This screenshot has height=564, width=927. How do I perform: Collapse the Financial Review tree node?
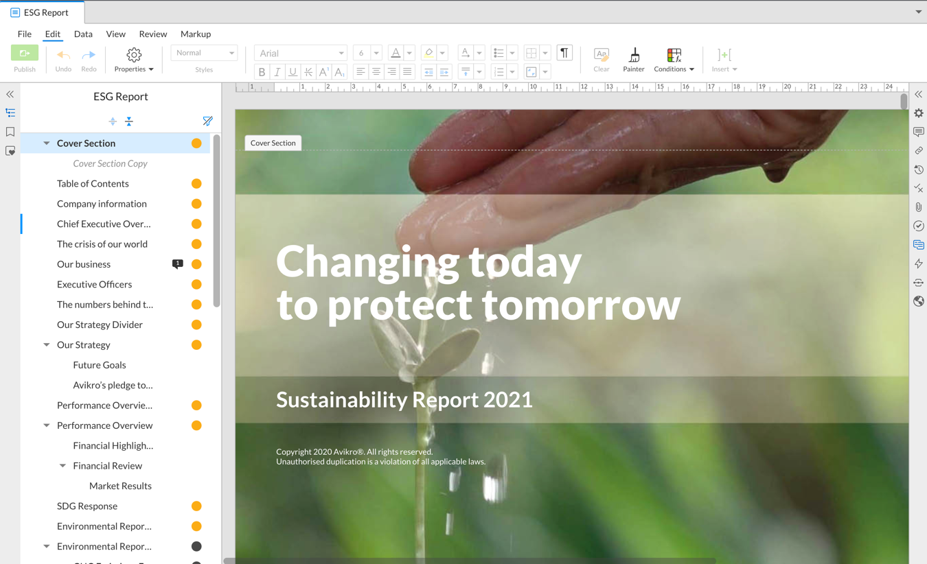(62, 466)
